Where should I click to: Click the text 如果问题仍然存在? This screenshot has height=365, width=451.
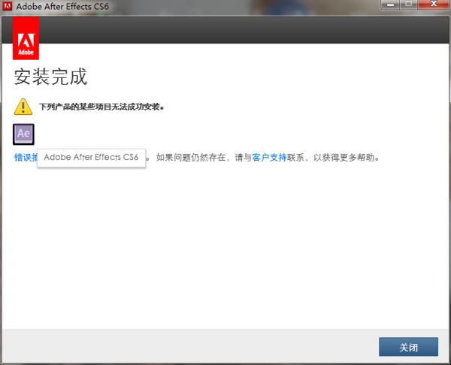point(191,158)
